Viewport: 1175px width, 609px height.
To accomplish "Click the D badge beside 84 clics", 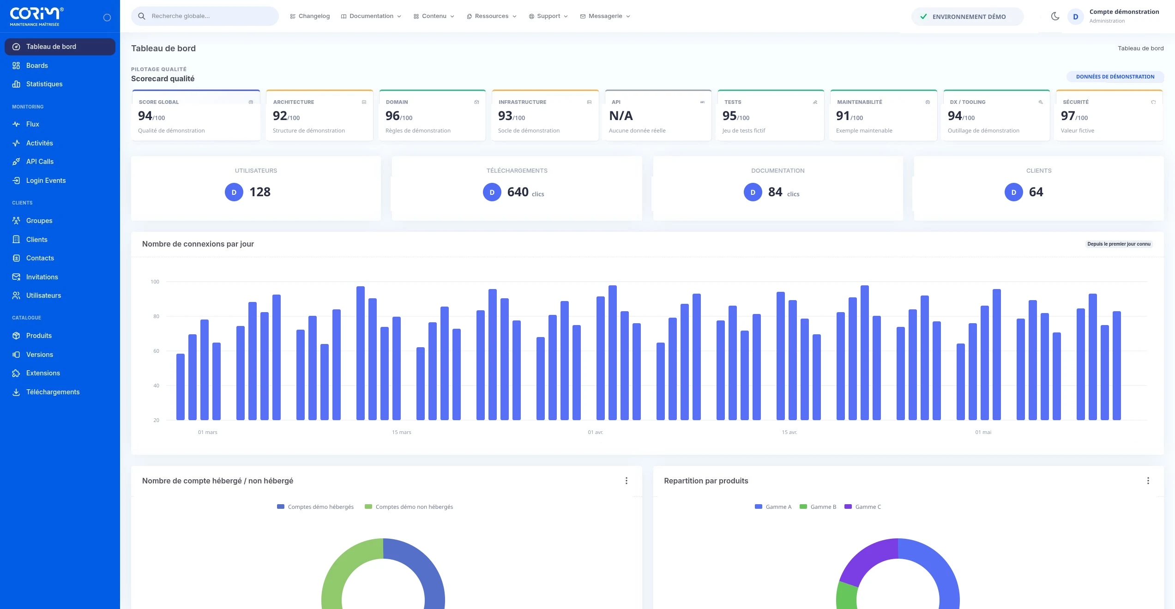I will pos(753,192).
